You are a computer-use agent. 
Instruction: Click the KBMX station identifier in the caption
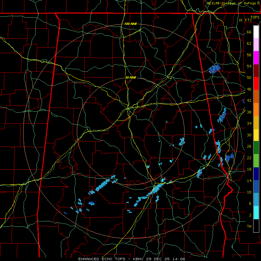[x=139, y=259]
